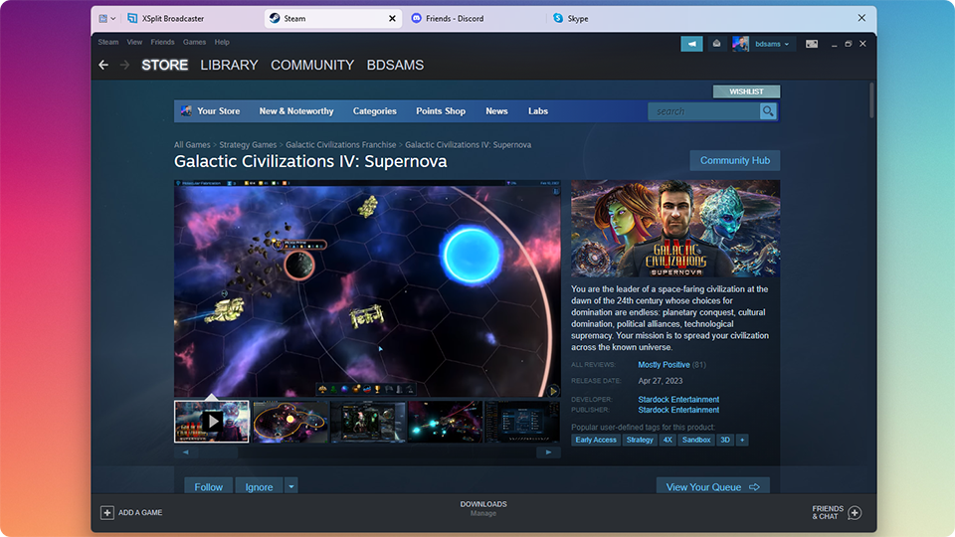Open the Help menu
955x537 pixels.
coord(222,42)
